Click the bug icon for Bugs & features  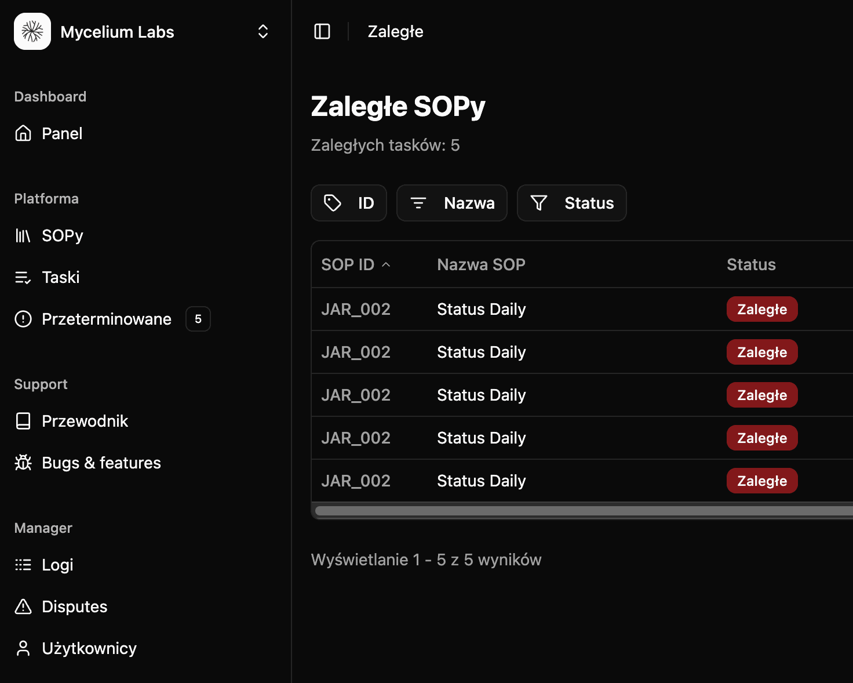click(x=23, y=463)
